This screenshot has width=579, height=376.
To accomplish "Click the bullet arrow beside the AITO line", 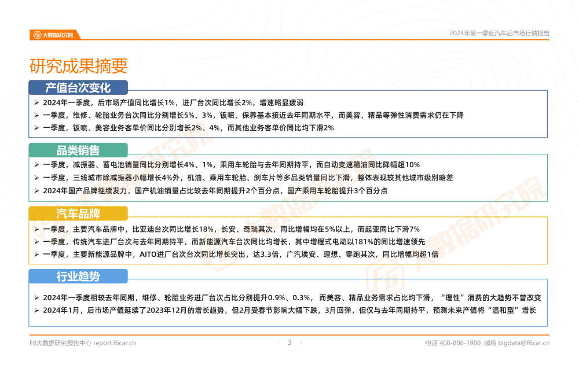I will tap(36, 254).
